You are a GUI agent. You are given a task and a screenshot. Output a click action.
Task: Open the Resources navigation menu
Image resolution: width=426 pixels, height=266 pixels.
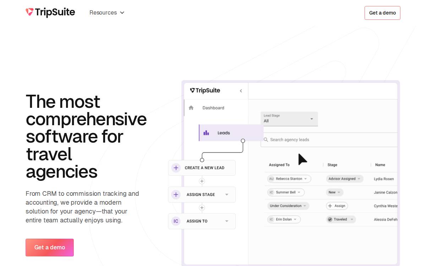point(107,12)
